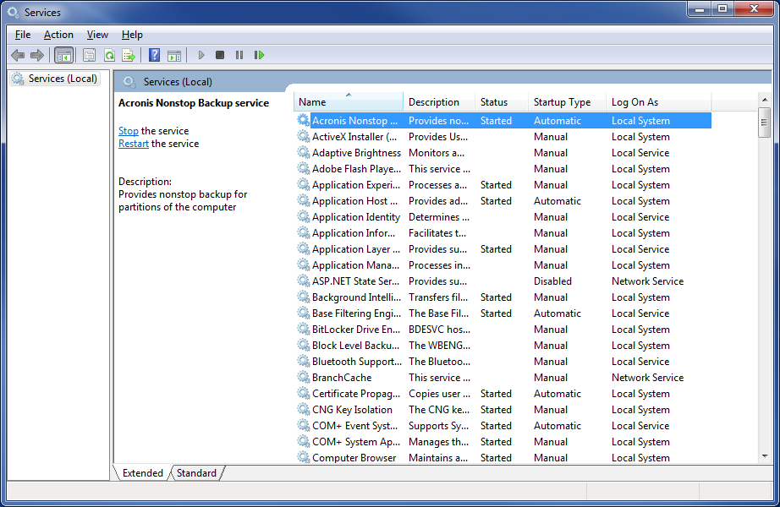Toggle the Show/Hide Console Tree button
This screenshot has width=780, height=507.
(x=63, y=55)
